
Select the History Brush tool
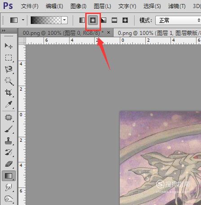(9, 153)
